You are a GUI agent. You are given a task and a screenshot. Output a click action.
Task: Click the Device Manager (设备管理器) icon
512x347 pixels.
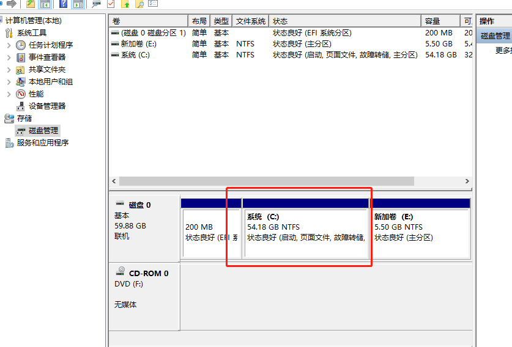(x=21, y=106)
